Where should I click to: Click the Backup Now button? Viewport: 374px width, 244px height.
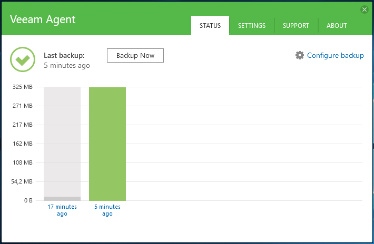(135, 55)
